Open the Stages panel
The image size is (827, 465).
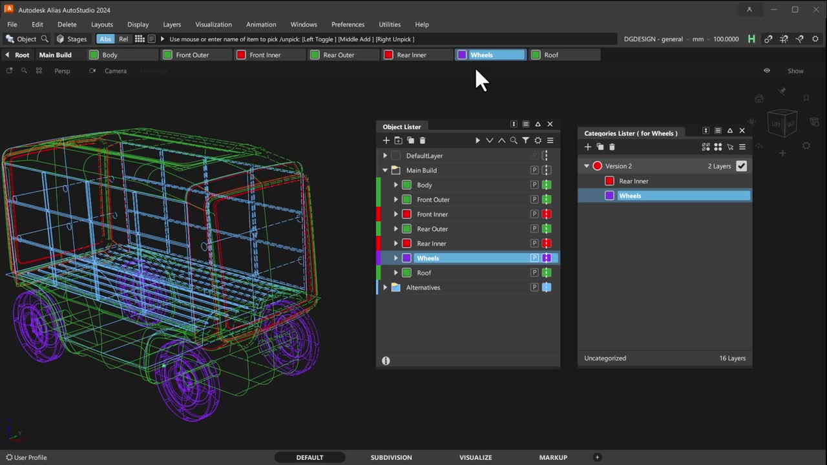71,39
